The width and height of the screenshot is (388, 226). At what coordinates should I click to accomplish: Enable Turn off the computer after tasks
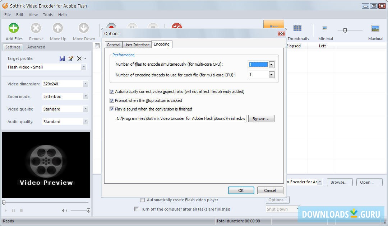coord(137,209)
